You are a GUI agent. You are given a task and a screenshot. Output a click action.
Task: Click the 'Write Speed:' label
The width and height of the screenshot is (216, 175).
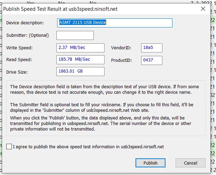pos(20,48)
